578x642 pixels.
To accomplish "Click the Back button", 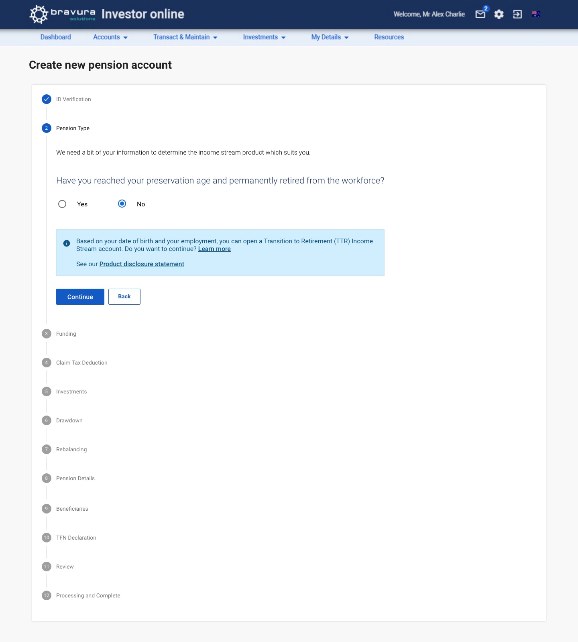I will coord(124,297).
